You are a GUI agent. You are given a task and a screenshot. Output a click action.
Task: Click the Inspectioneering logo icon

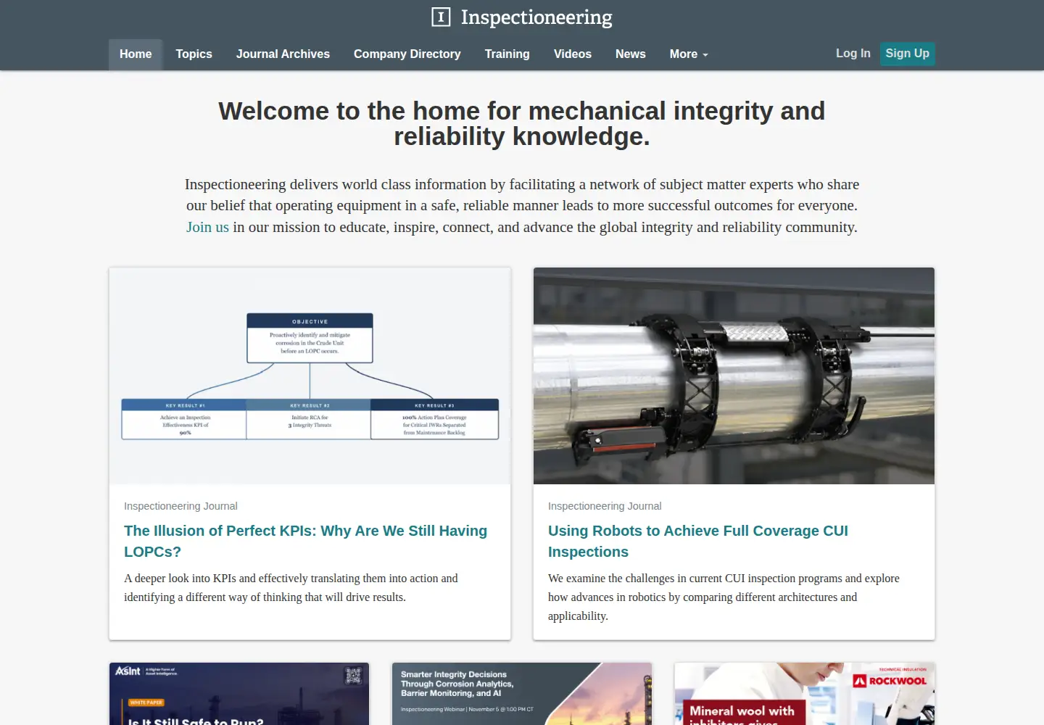pyautogui.click(x=441, y=17)
